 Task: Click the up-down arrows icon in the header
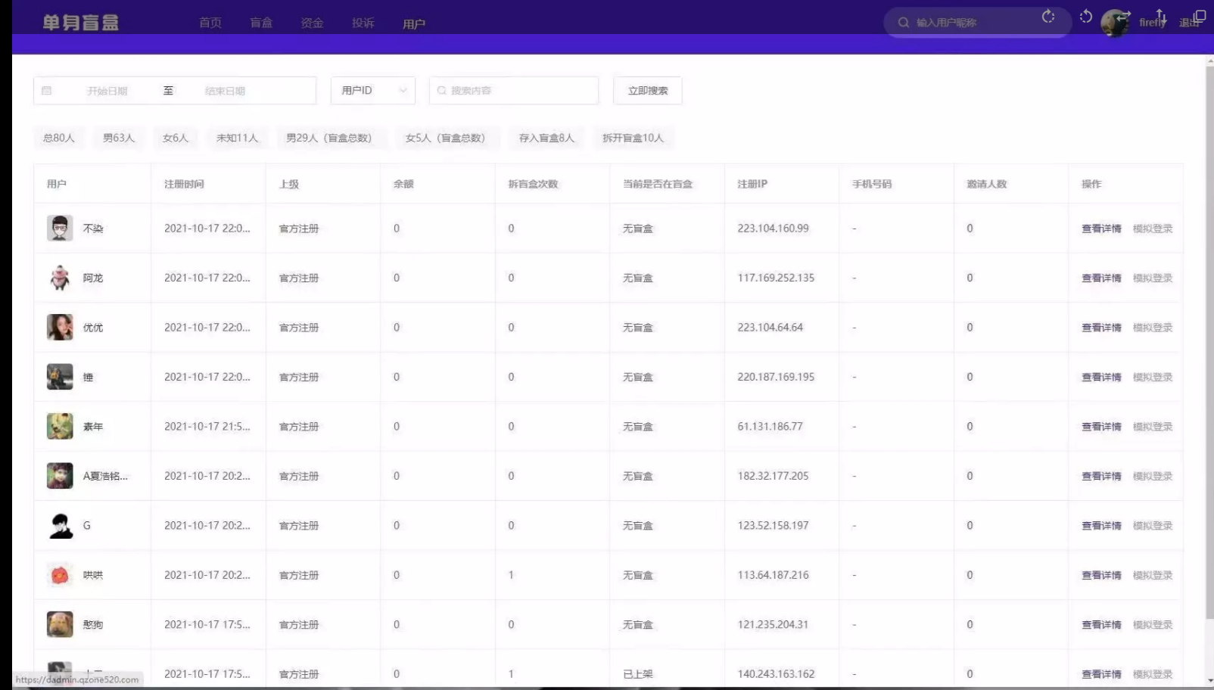[x=1160, y=17]
